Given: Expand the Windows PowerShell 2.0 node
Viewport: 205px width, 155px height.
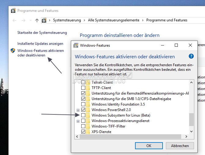Looking at the screenshot, I should pos(78,110).
